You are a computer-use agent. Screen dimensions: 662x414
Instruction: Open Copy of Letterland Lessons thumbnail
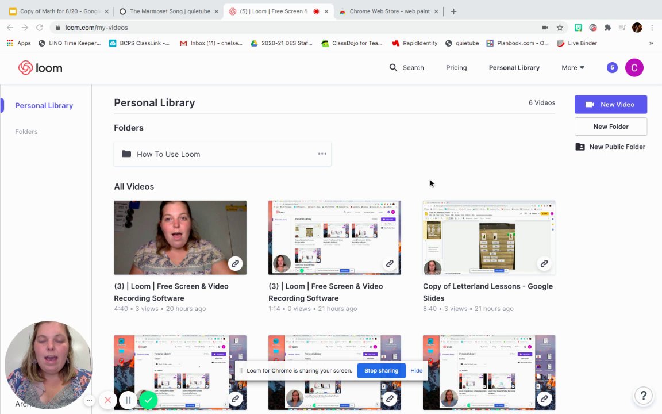[x=489, y=237]
